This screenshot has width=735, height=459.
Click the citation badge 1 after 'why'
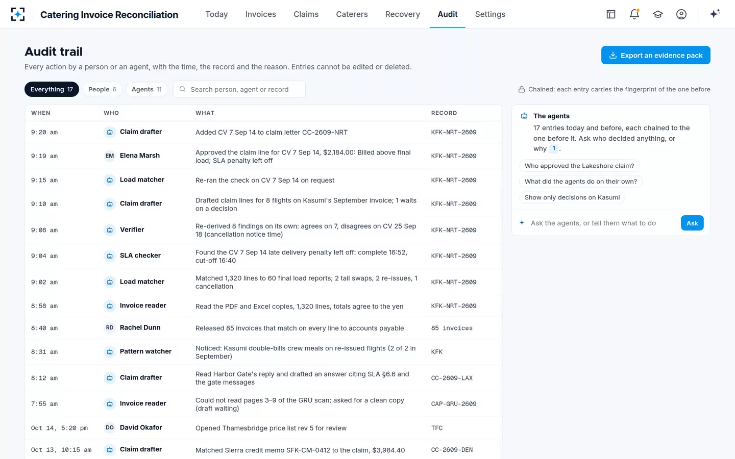tap(554, 148)
